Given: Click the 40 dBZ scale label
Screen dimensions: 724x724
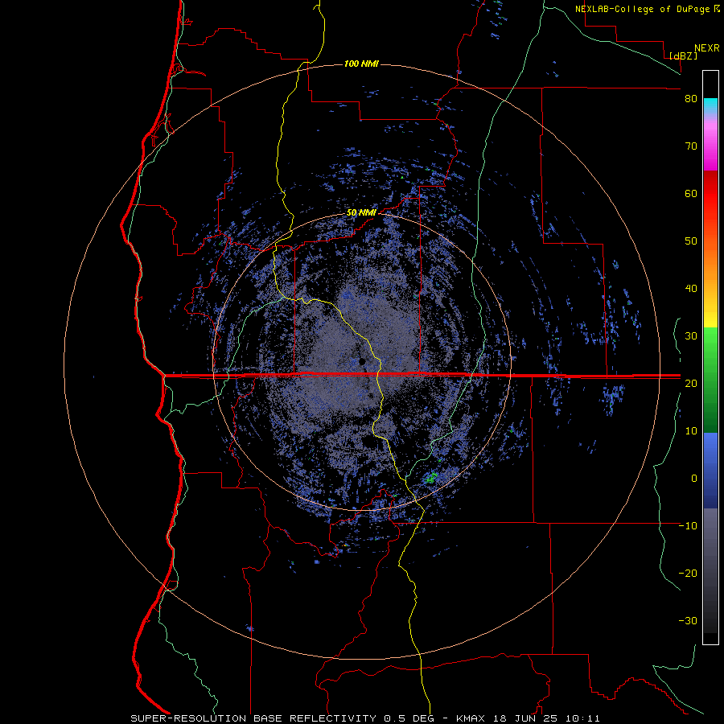Looking at the screenshot, I should click(x=691, y=289).
